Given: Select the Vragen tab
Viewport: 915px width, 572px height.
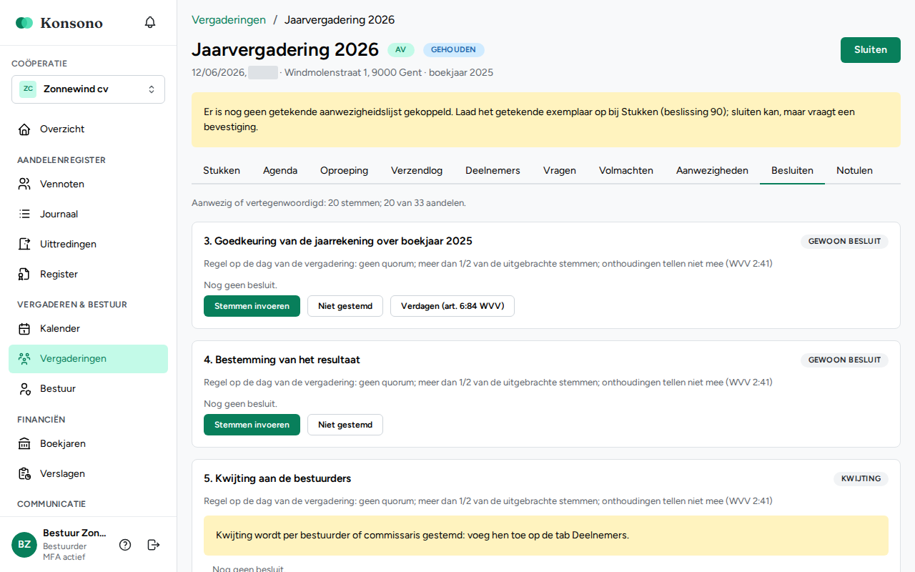Looking at the screenshot, I should coord(560,171).
